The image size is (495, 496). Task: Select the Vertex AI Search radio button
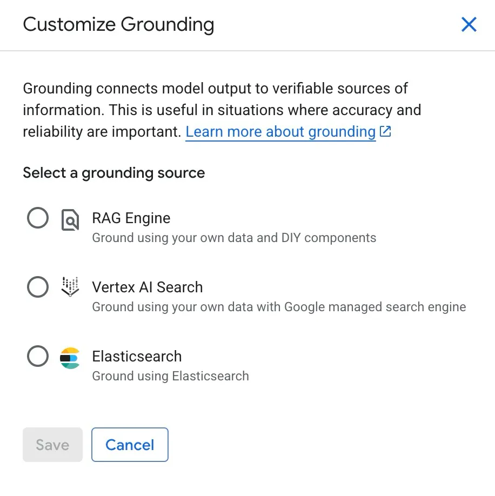click(37, 287)
